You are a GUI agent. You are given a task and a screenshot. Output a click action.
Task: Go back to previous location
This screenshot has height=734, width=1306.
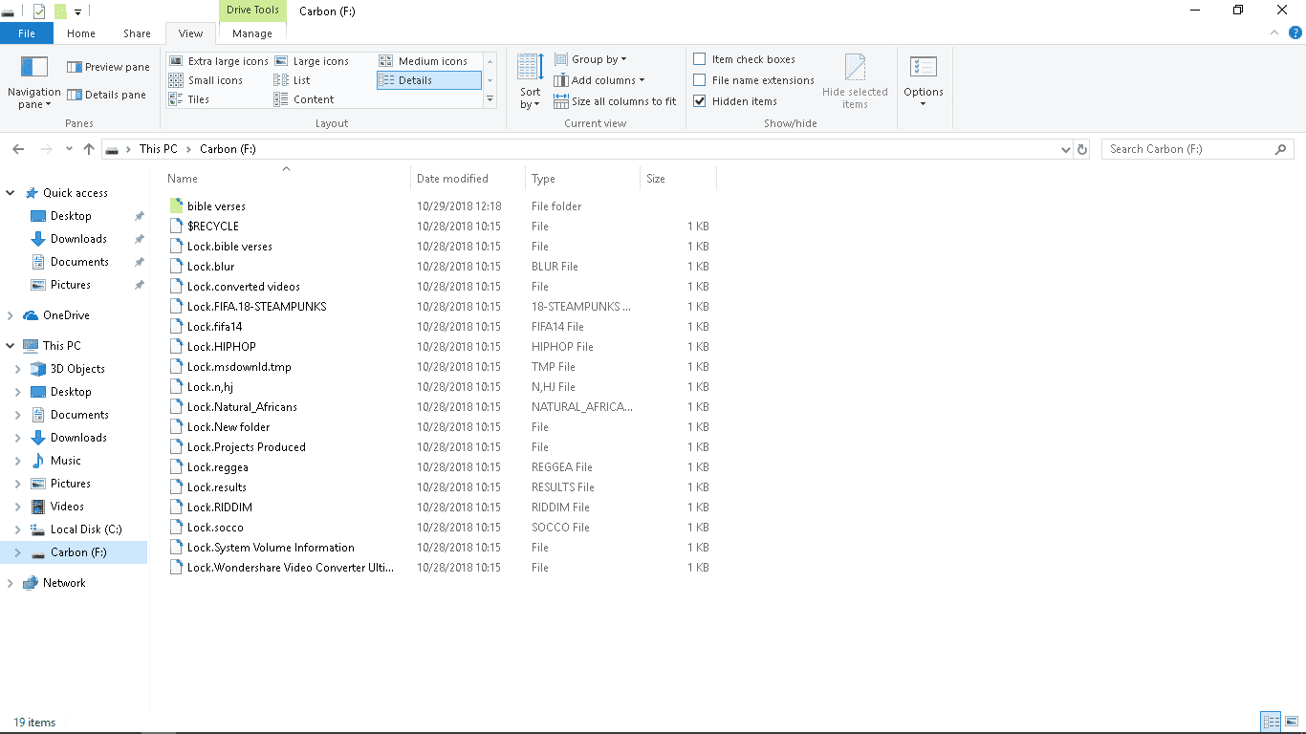coord(18,149)
